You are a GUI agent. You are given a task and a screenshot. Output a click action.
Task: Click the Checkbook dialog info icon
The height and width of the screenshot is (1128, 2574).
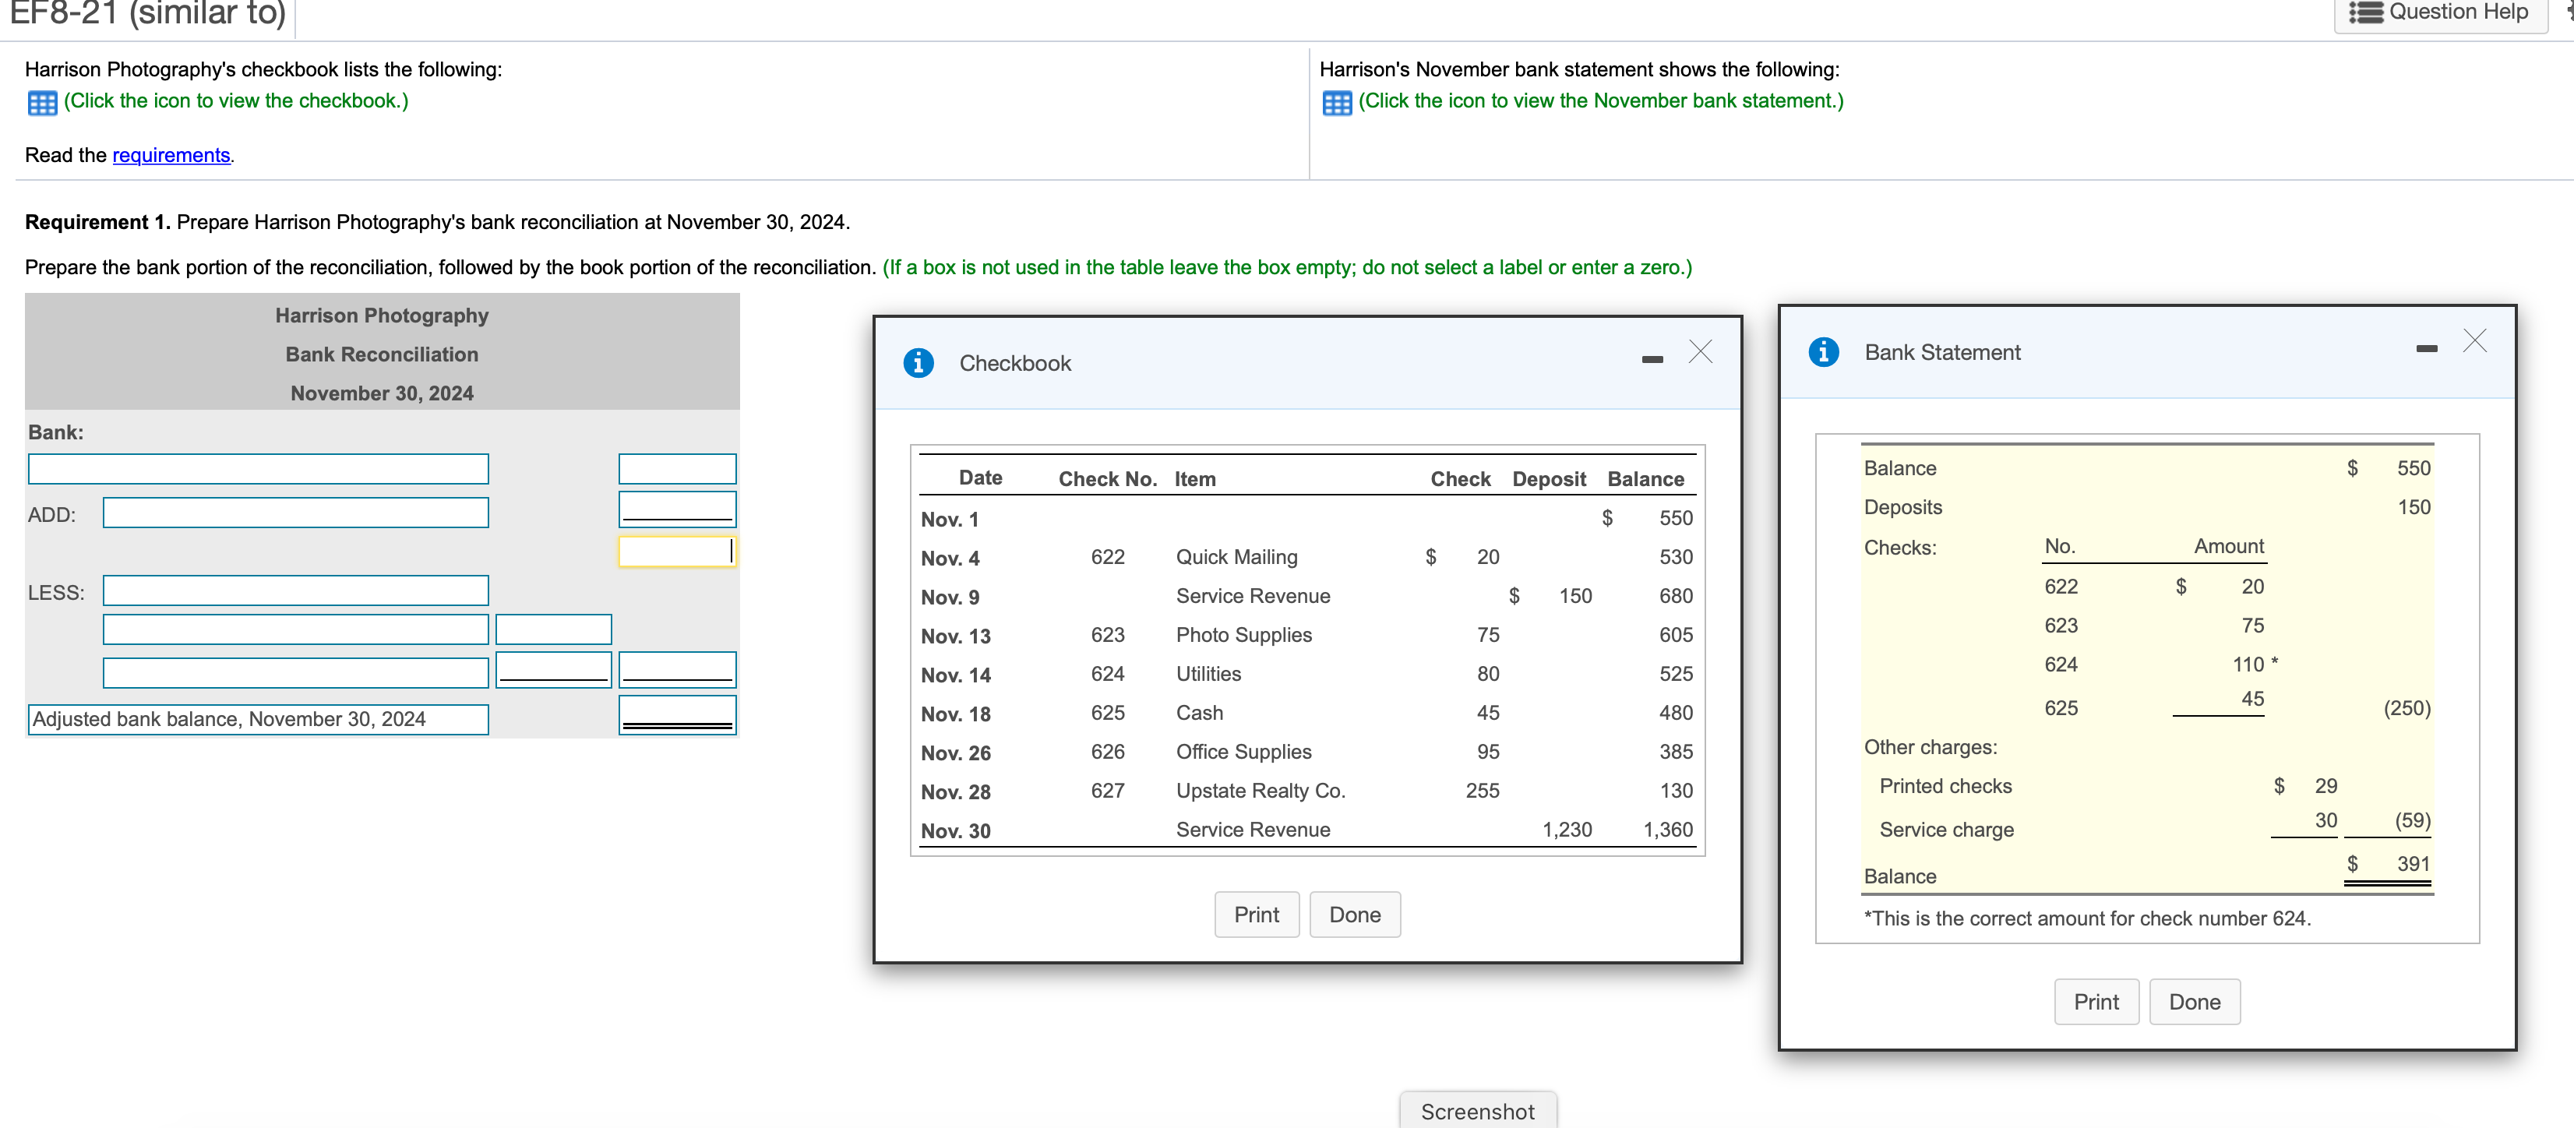click(919, 363)
